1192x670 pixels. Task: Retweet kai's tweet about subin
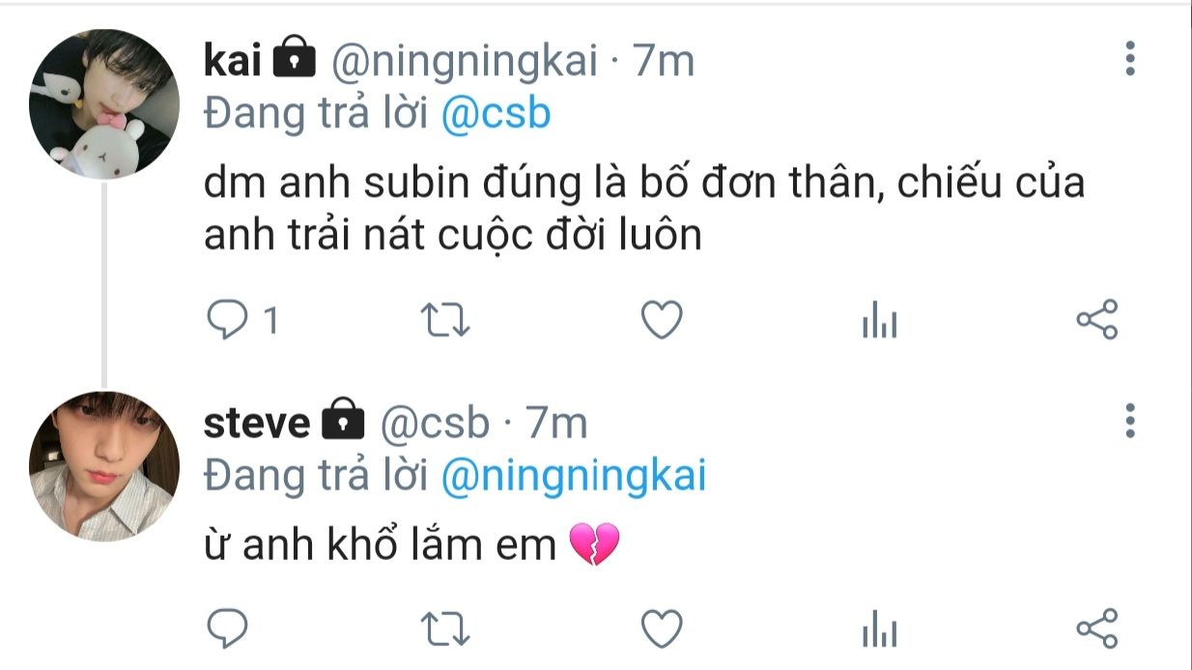447,321
